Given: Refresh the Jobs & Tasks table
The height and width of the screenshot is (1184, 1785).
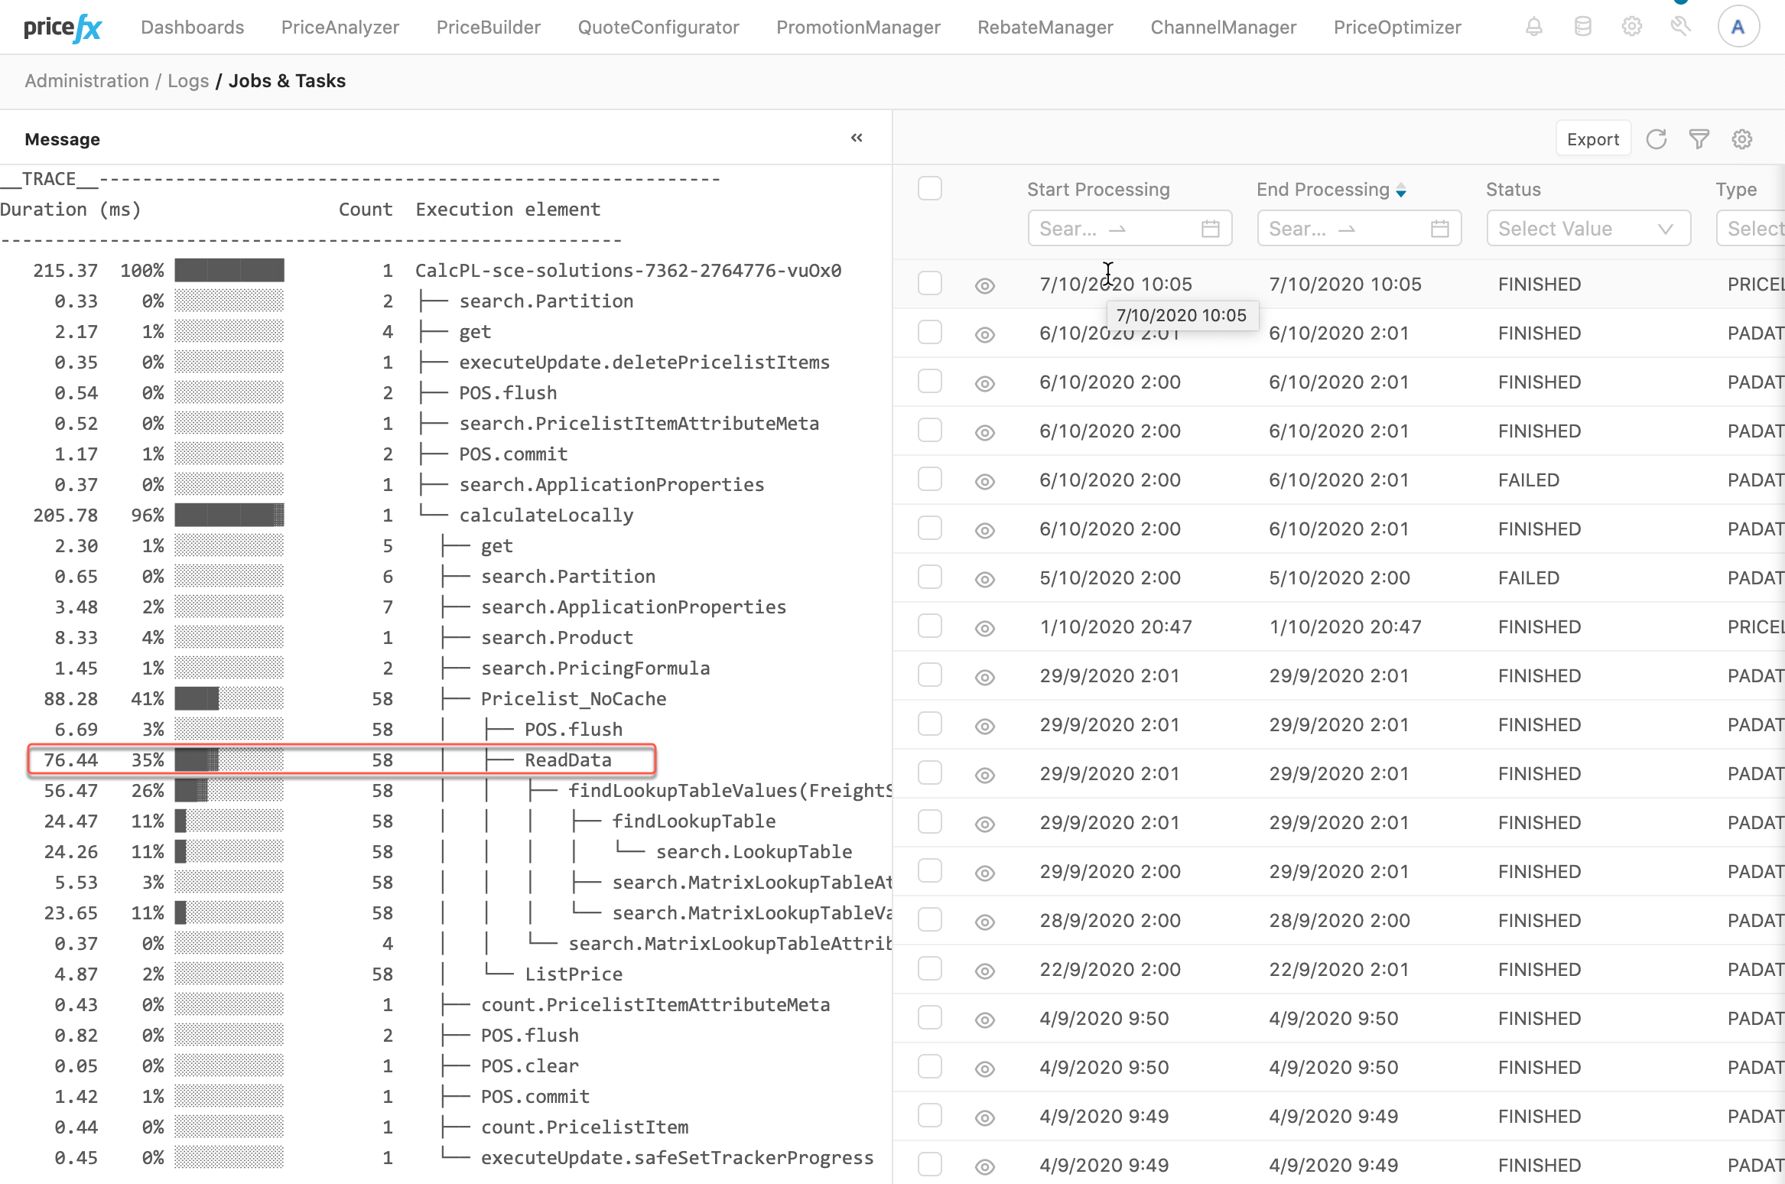Looking at the screenshot, I should point(1656,139).
